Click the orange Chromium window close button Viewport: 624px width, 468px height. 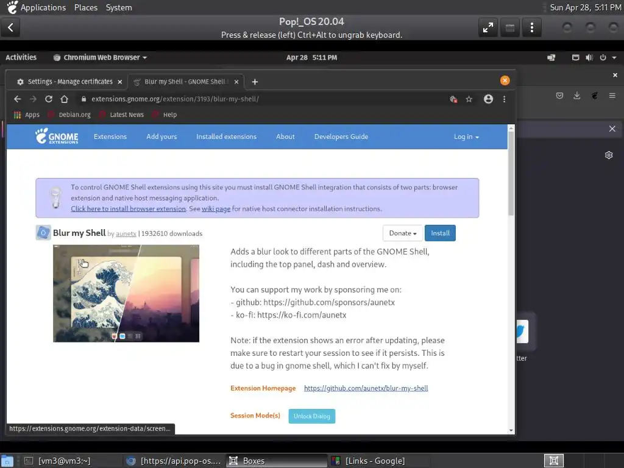(505, 80)
